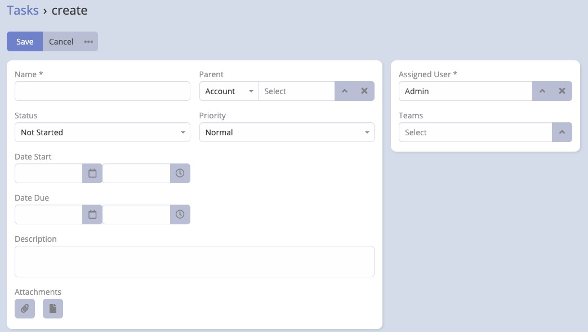Change the Parent entity type from Account
This screenshot has width=588, height=332.
pos(228,91)
